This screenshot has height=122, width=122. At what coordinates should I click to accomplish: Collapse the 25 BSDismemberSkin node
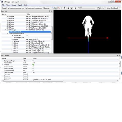[8, 34]
